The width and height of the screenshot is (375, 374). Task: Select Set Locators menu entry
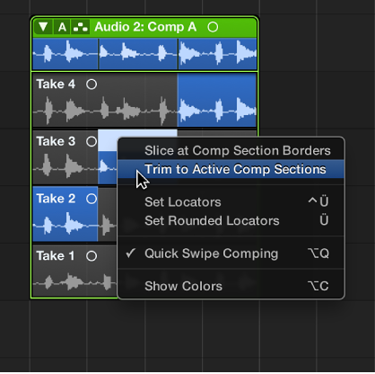[x=231, y=202]
